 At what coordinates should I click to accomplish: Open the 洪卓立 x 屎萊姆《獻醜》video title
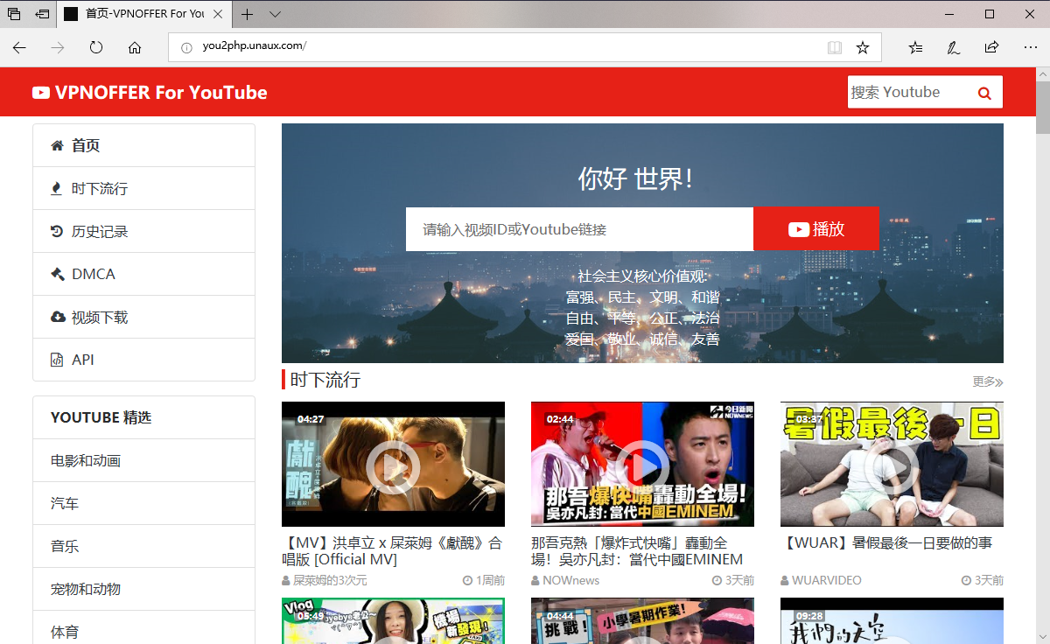point(393,551)
